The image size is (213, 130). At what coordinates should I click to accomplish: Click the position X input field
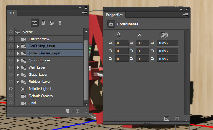point(121,43)
